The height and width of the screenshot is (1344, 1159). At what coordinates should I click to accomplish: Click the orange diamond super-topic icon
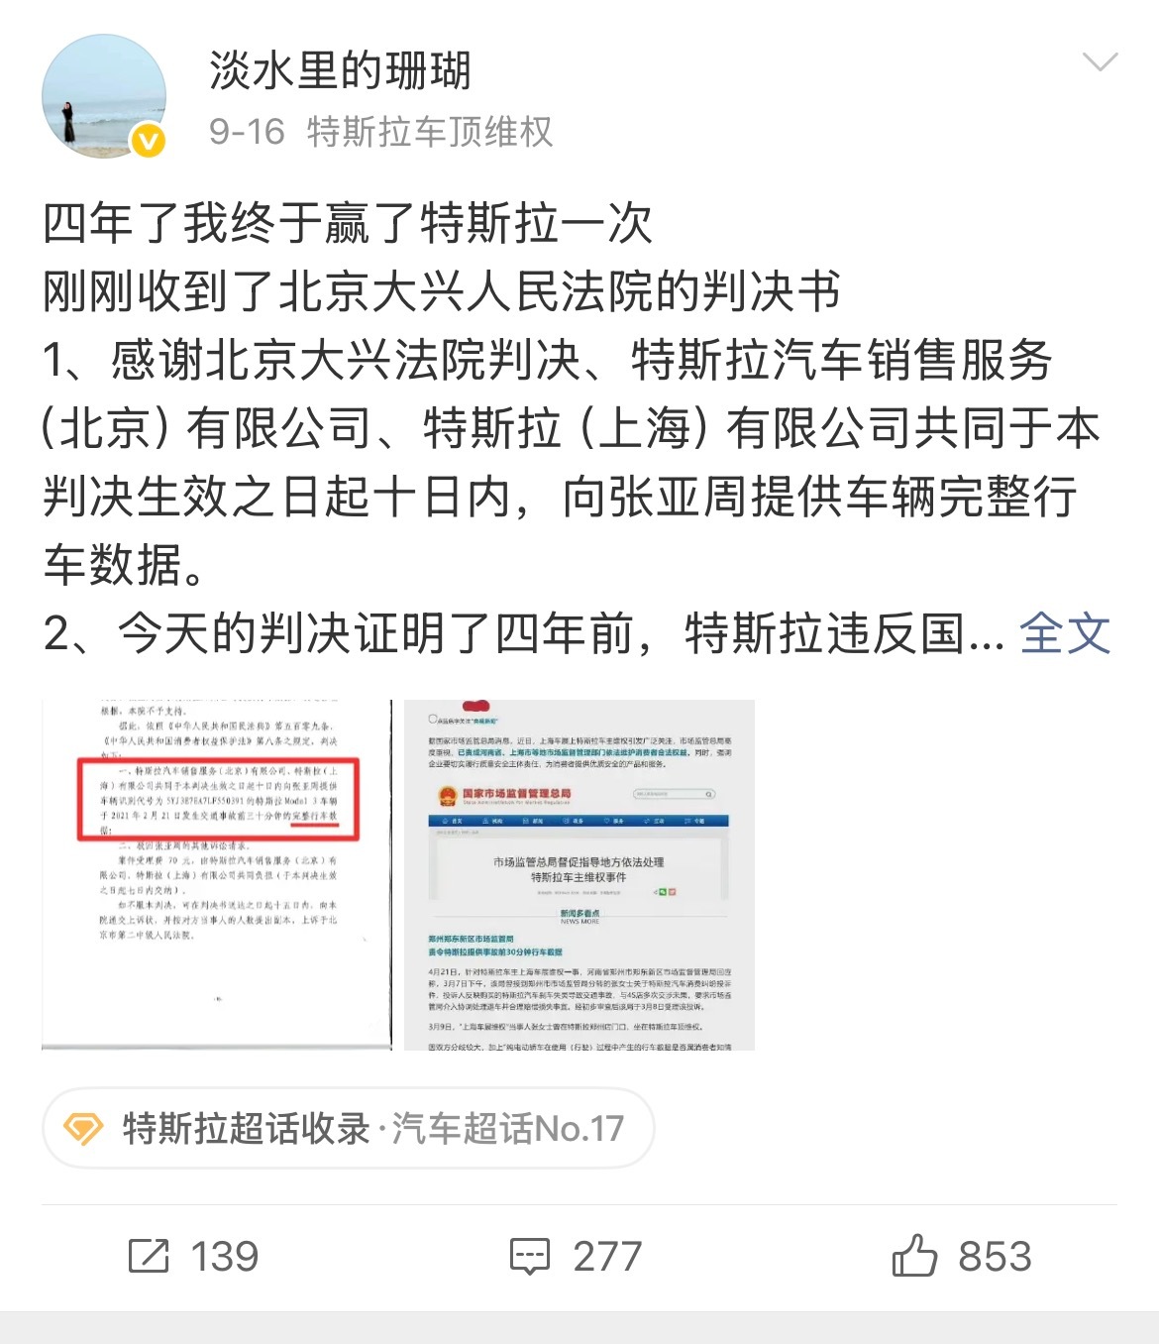83,1128
